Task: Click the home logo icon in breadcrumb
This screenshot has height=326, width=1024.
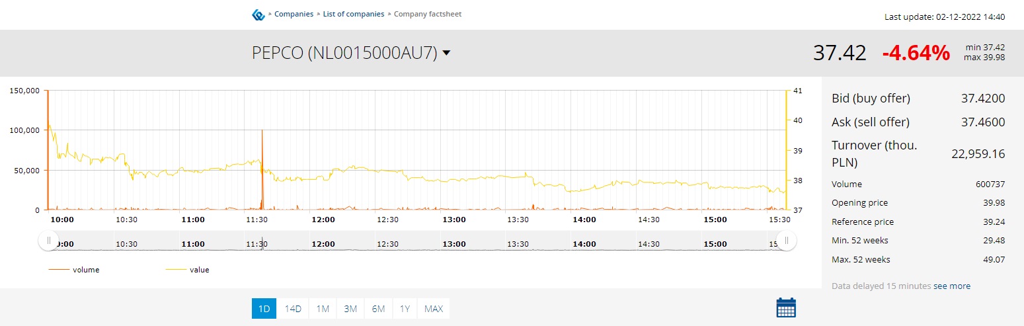Action: click(x=258, y=15)
